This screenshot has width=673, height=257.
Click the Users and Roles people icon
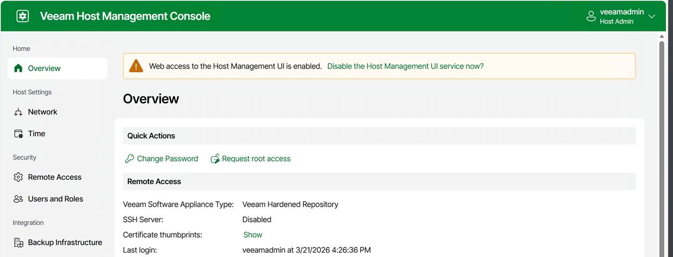[18, 199]
